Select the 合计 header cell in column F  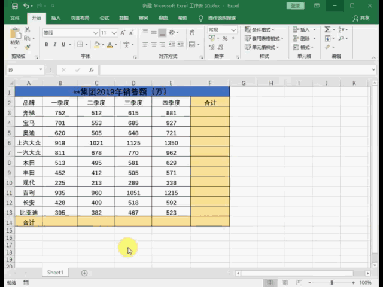click(210, 103)
